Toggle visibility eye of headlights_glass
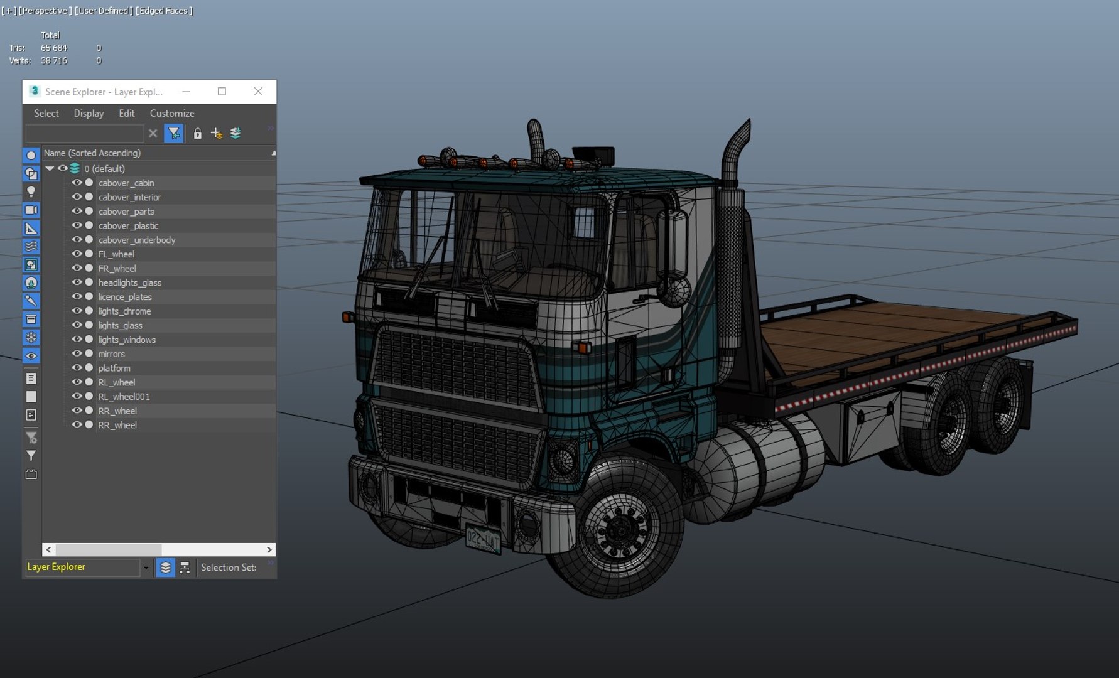The image size is (1119, 678). click(77, 282)
